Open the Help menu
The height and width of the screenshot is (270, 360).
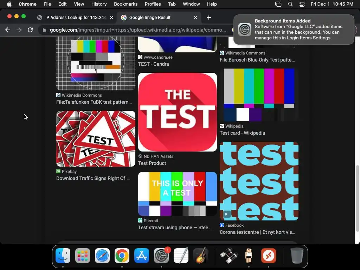[x=212, y=4]
